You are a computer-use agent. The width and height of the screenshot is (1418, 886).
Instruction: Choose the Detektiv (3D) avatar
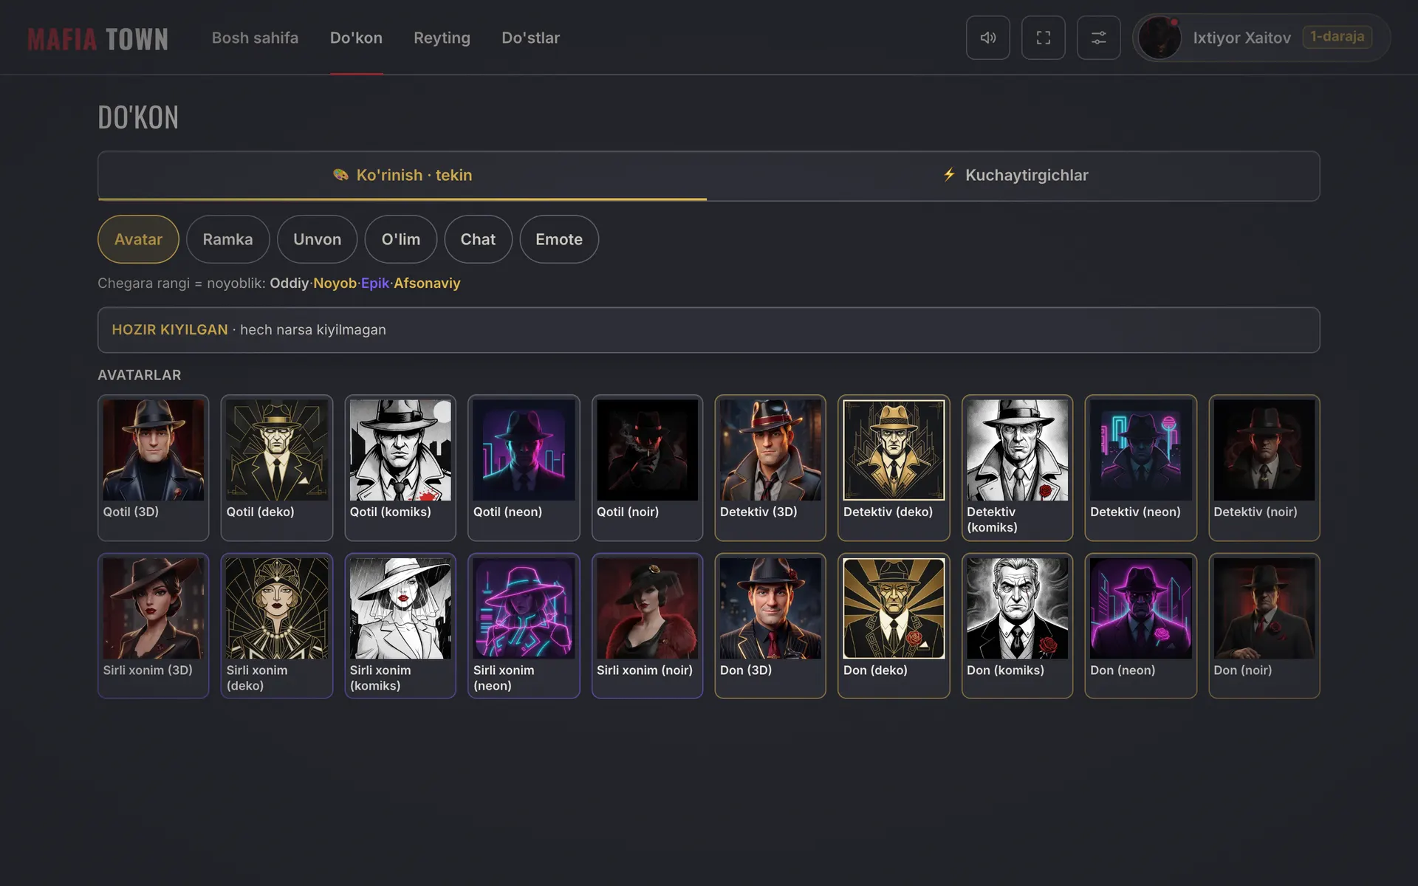pos(770,467)
